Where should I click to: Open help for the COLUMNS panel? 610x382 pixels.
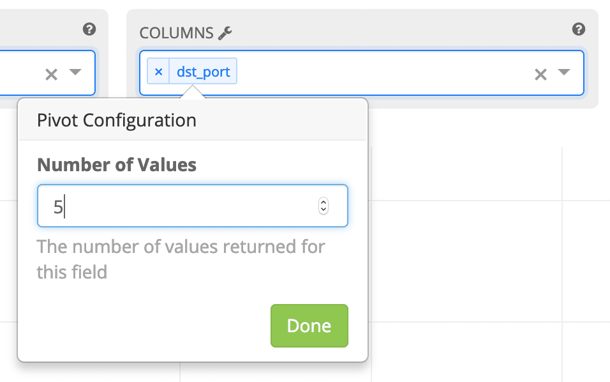click(x=579, y=29)
